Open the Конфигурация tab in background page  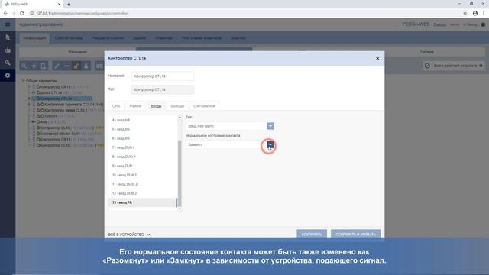point(34,38)
